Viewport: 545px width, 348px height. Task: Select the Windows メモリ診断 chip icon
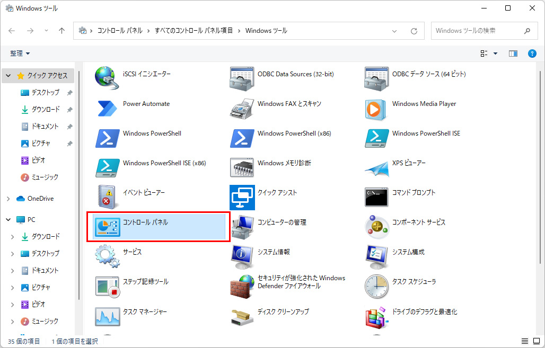pos(242,167)
